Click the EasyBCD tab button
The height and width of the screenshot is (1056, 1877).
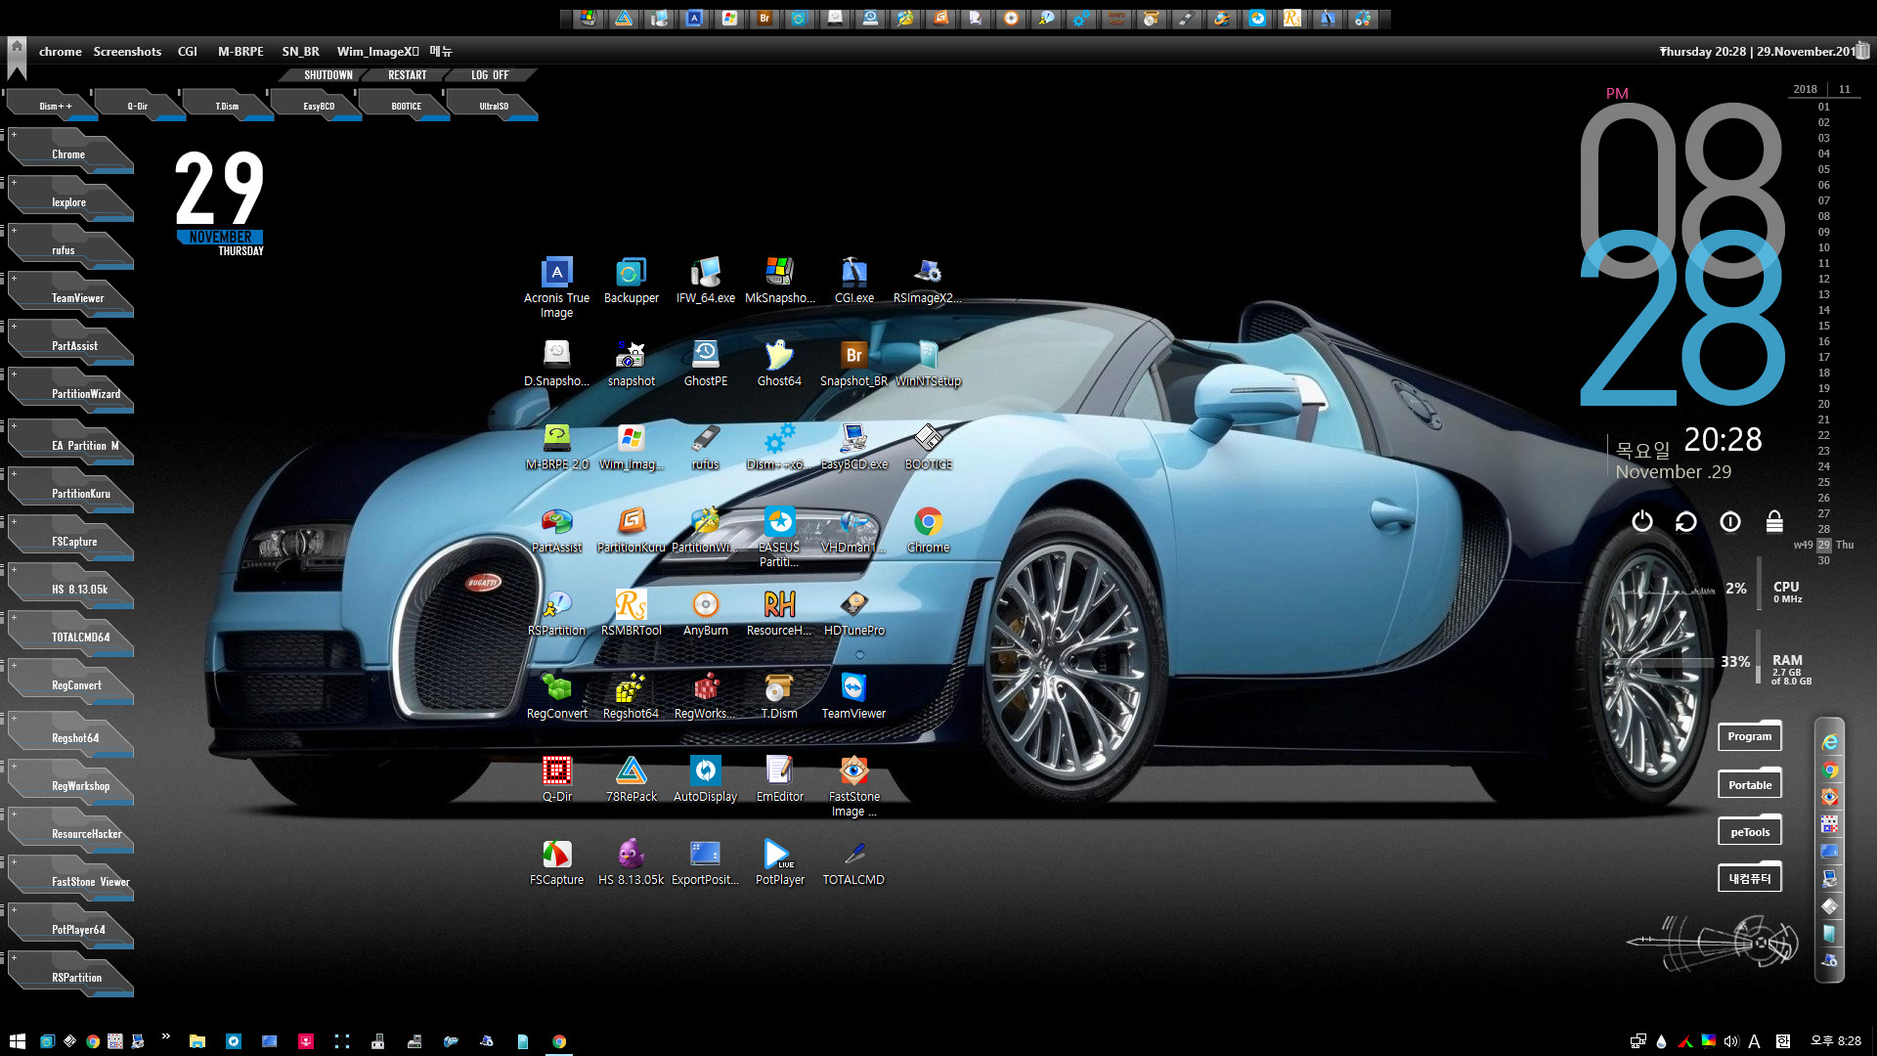pyautogui.click(x=318, y=106)
